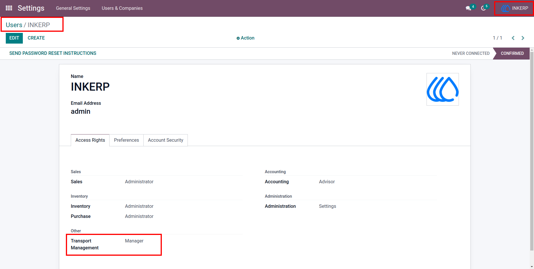534x269 pixels.
Task: Open INKERP user menu in top bar
Action: click(515, 8)
